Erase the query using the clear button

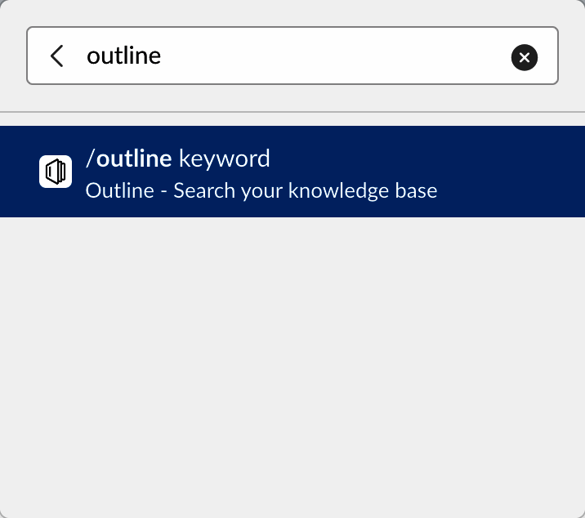[x=525, y=56]
